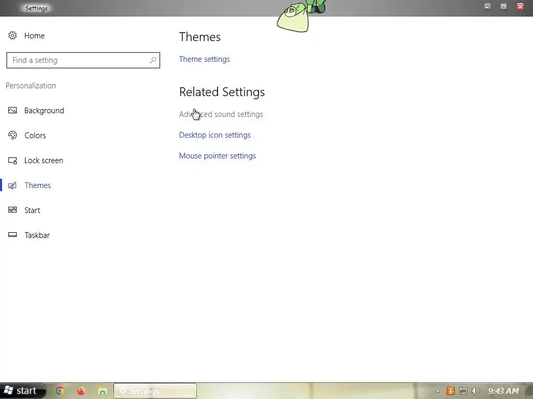This screenshot has width=533, height=399.
Task: Click the orange Java tray icon
Action: pos(451,391)
